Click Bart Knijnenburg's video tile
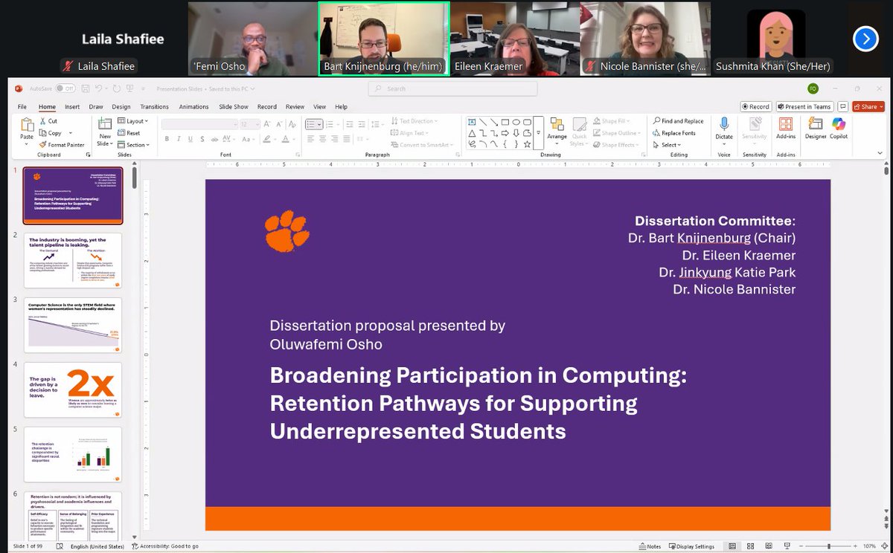893x553 pixels. click(384, 39)
